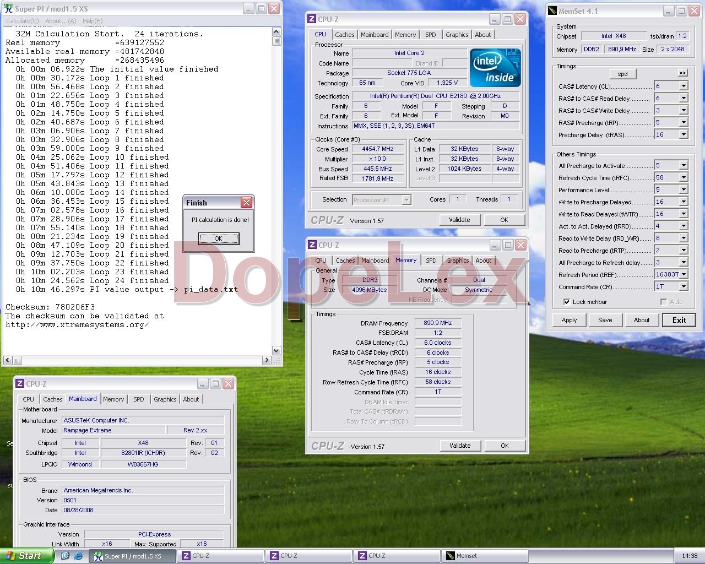Click Validate in top CPU-Z window
Image resolution: width=705 pixels, height=564 pixels.
(x=459, y=220)
